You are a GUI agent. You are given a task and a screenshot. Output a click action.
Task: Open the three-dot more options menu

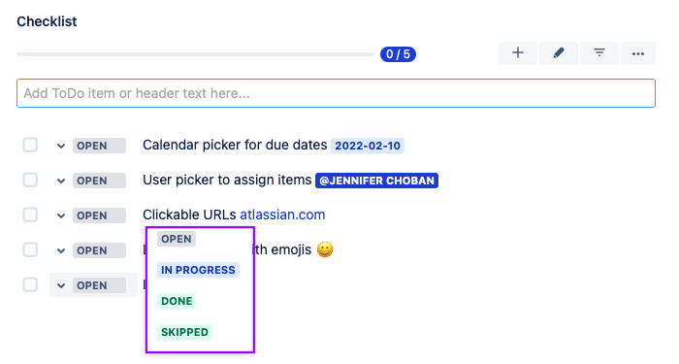pyautogui.click(x=638, y=53)
